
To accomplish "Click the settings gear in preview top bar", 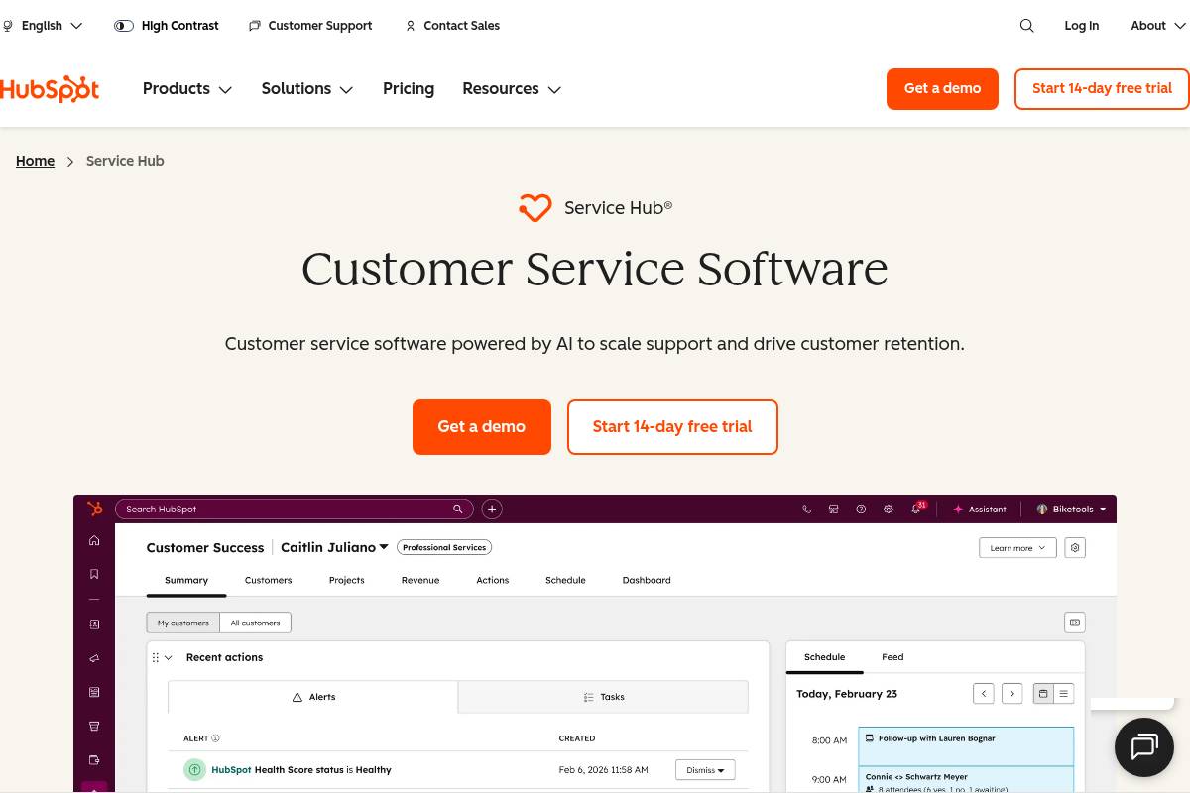I will (x=889, y=510).
